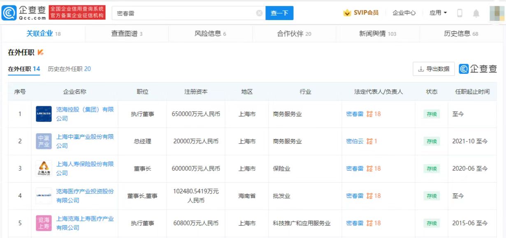The width and height of the screenshot is (506, 238).
Task: Click the 览海上寿 company logo
Action: click(x=44, y=223)
